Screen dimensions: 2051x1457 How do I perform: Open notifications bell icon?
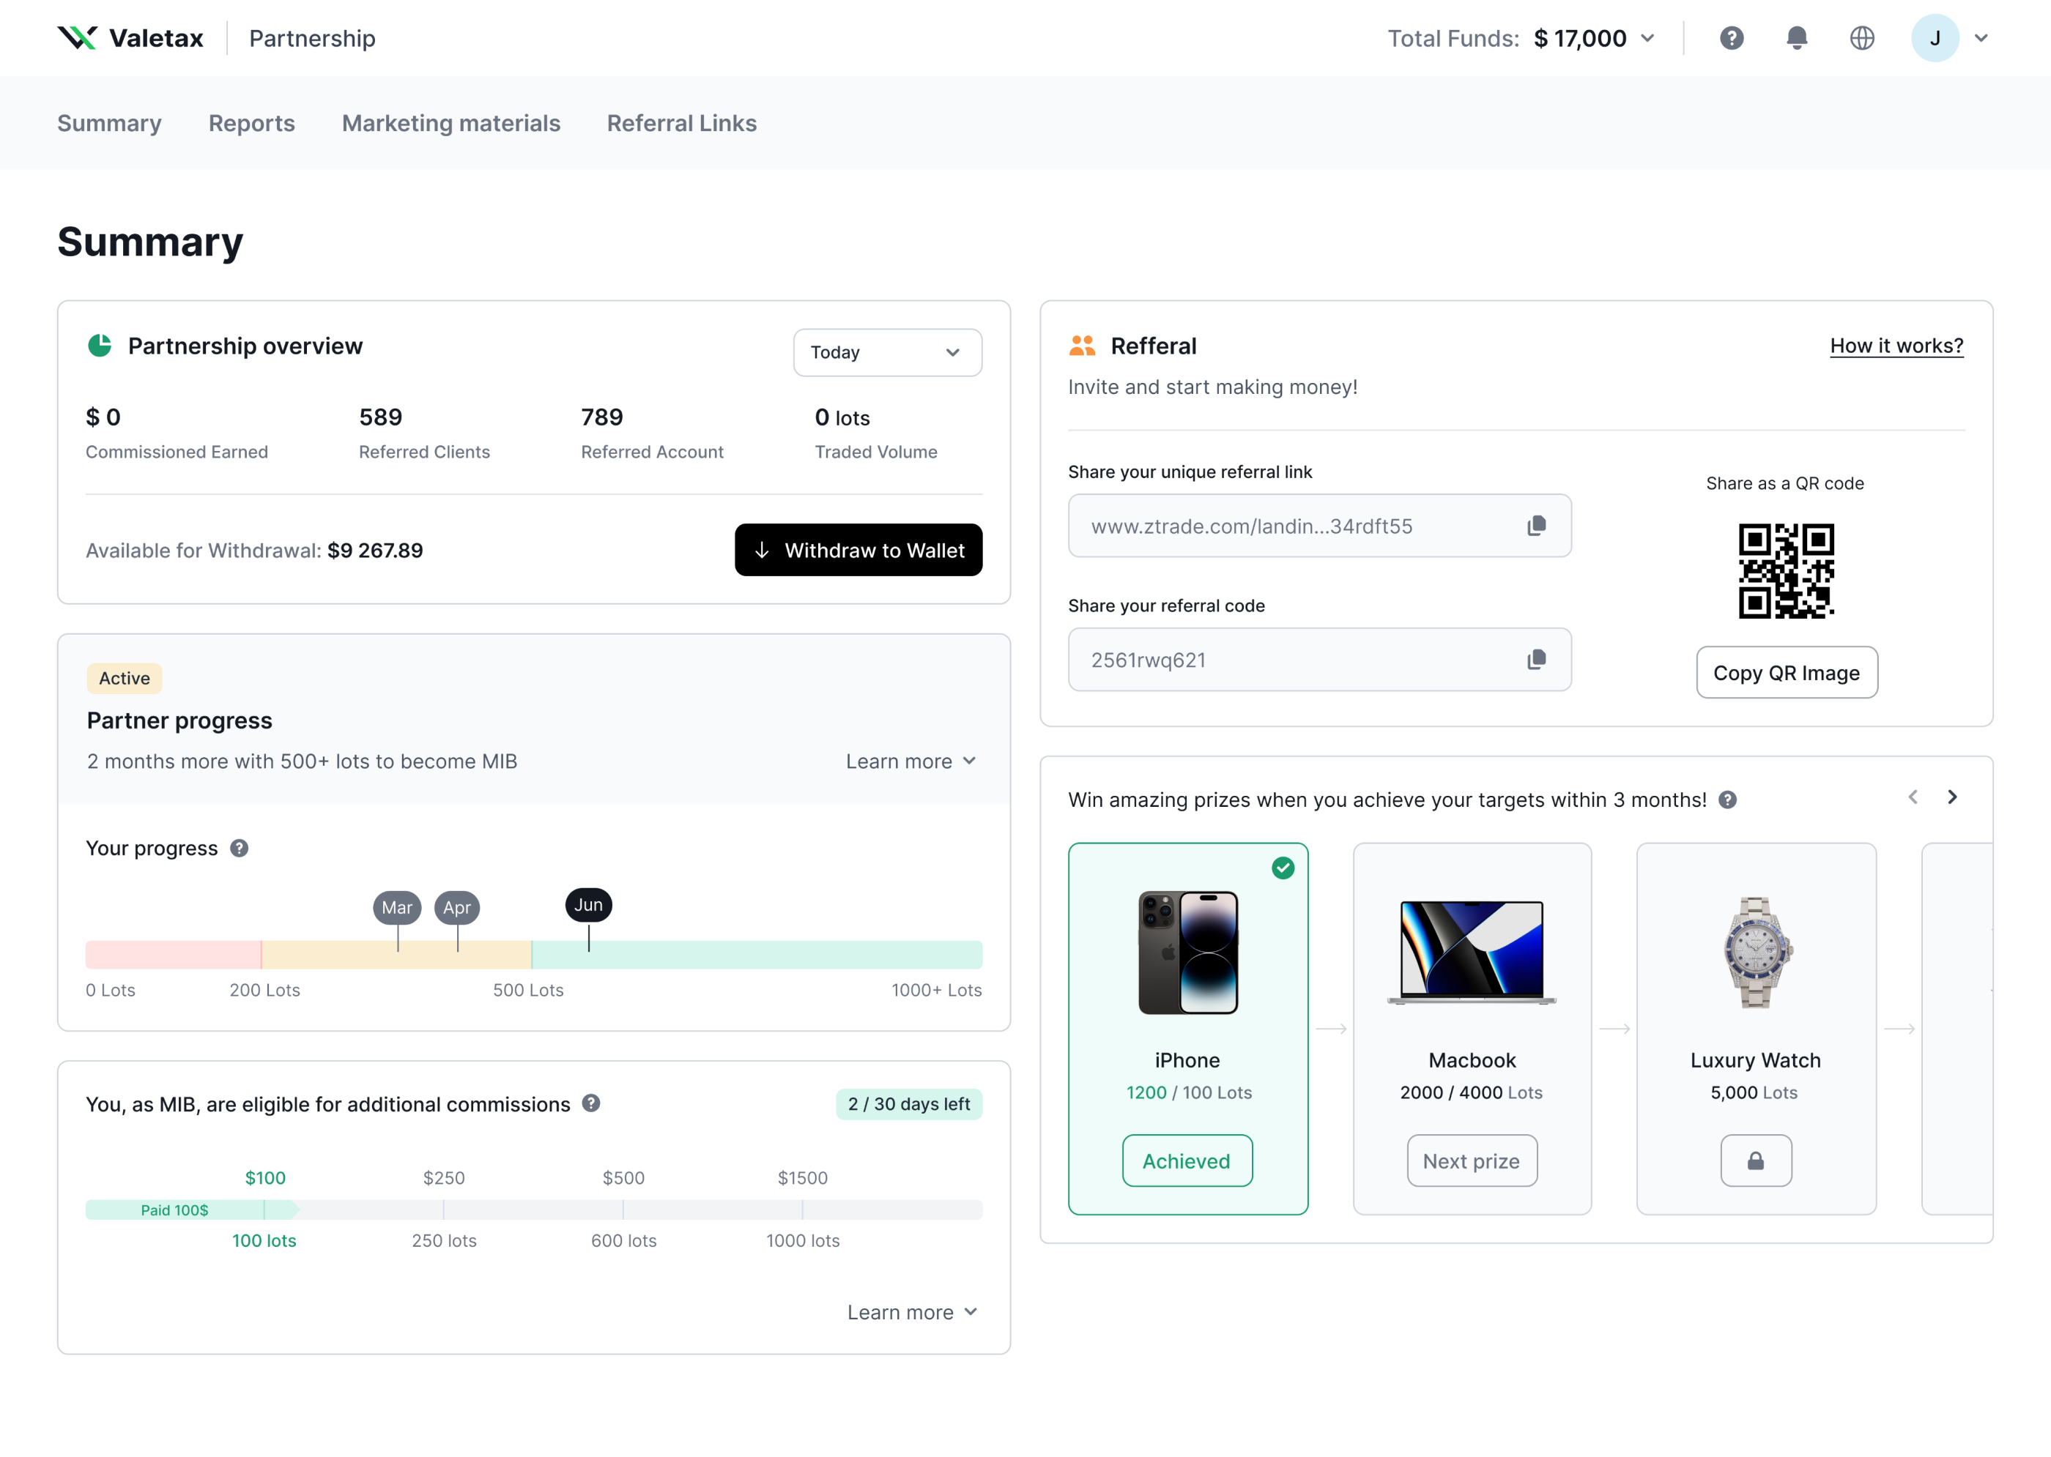(x=1796, y=37)
